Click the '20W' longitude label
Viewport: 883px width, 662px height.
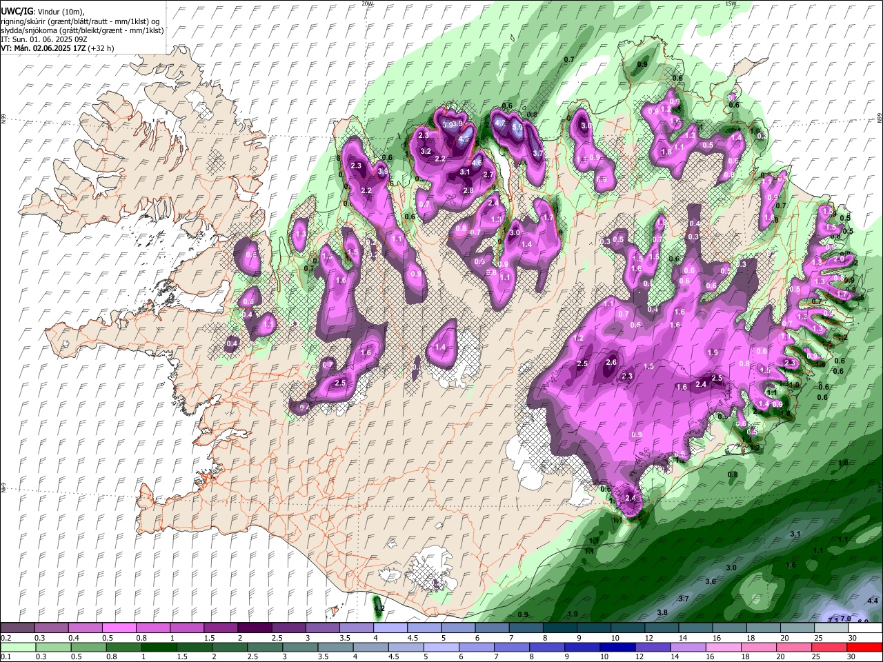click(367, 3)
